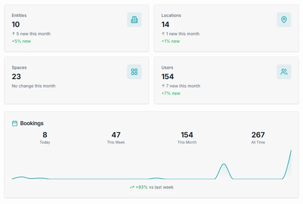Click the Spaces grid icon
Viewport: 303px width, 204px height.
[134, 72]
